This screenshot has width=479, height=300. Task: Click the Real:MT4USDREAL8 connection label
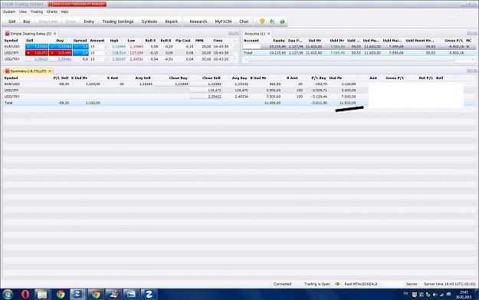[x=361, y=284]
